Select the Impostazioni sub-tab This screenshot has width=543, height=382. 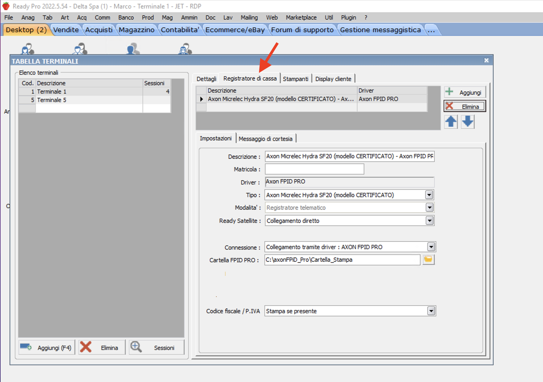coord(216,138)
